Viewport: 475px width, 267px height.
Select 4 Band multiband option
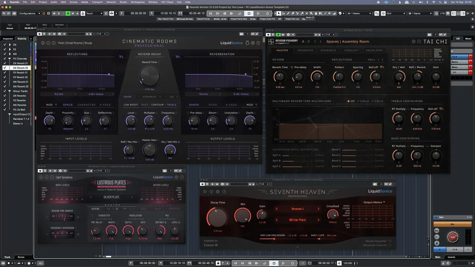pyautogui.click(x=377, y=101)
